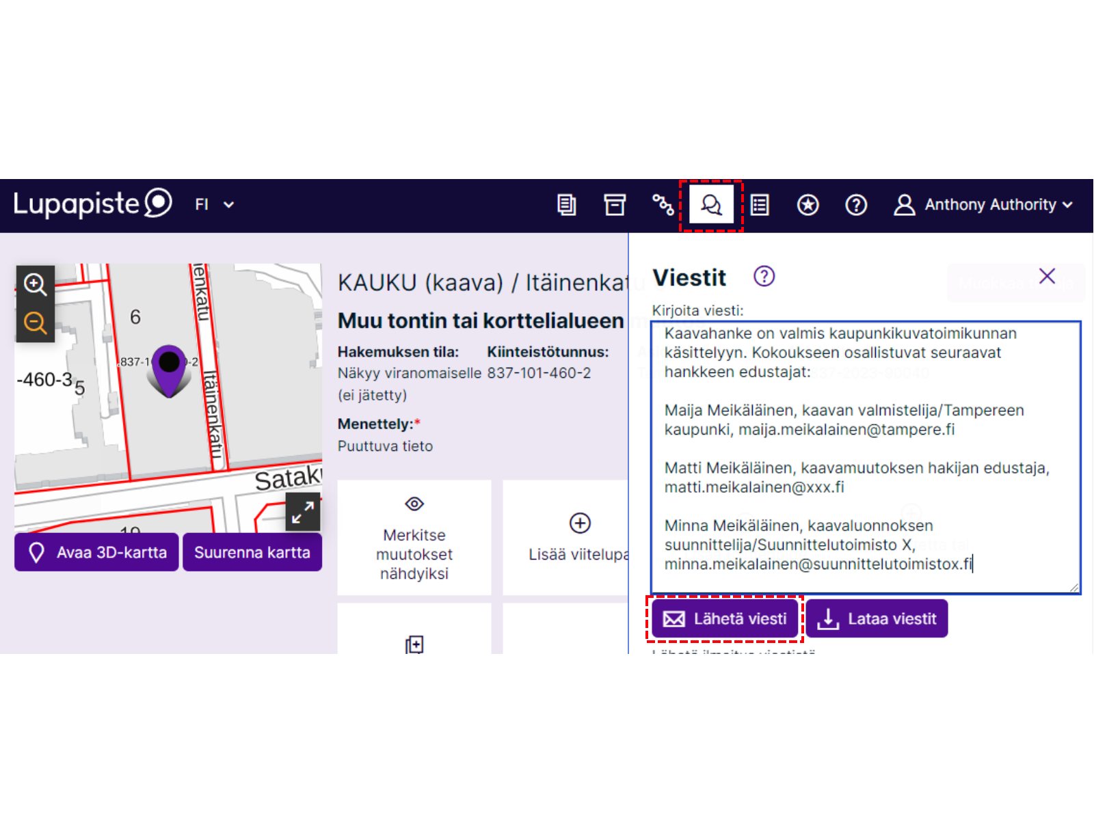Click the star circle icon in navbar
This screenshot has height=820, width=1094.
[x=808, y=204]
